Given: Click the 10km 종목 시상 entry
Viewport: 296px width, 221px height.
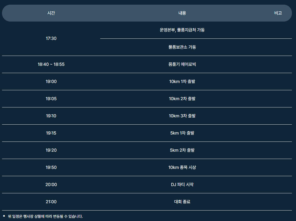Looking at the screenshot, I should click(x=182, y=167).
